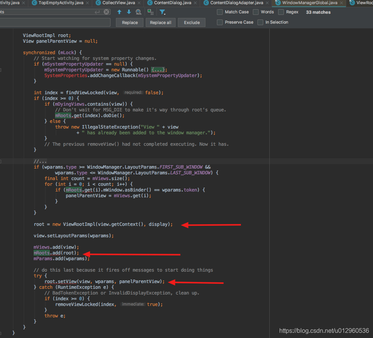Click the new line icon in search field
The width and height of the screenshot is (373, 338).
pyautogui.click(x=97, y=12)
